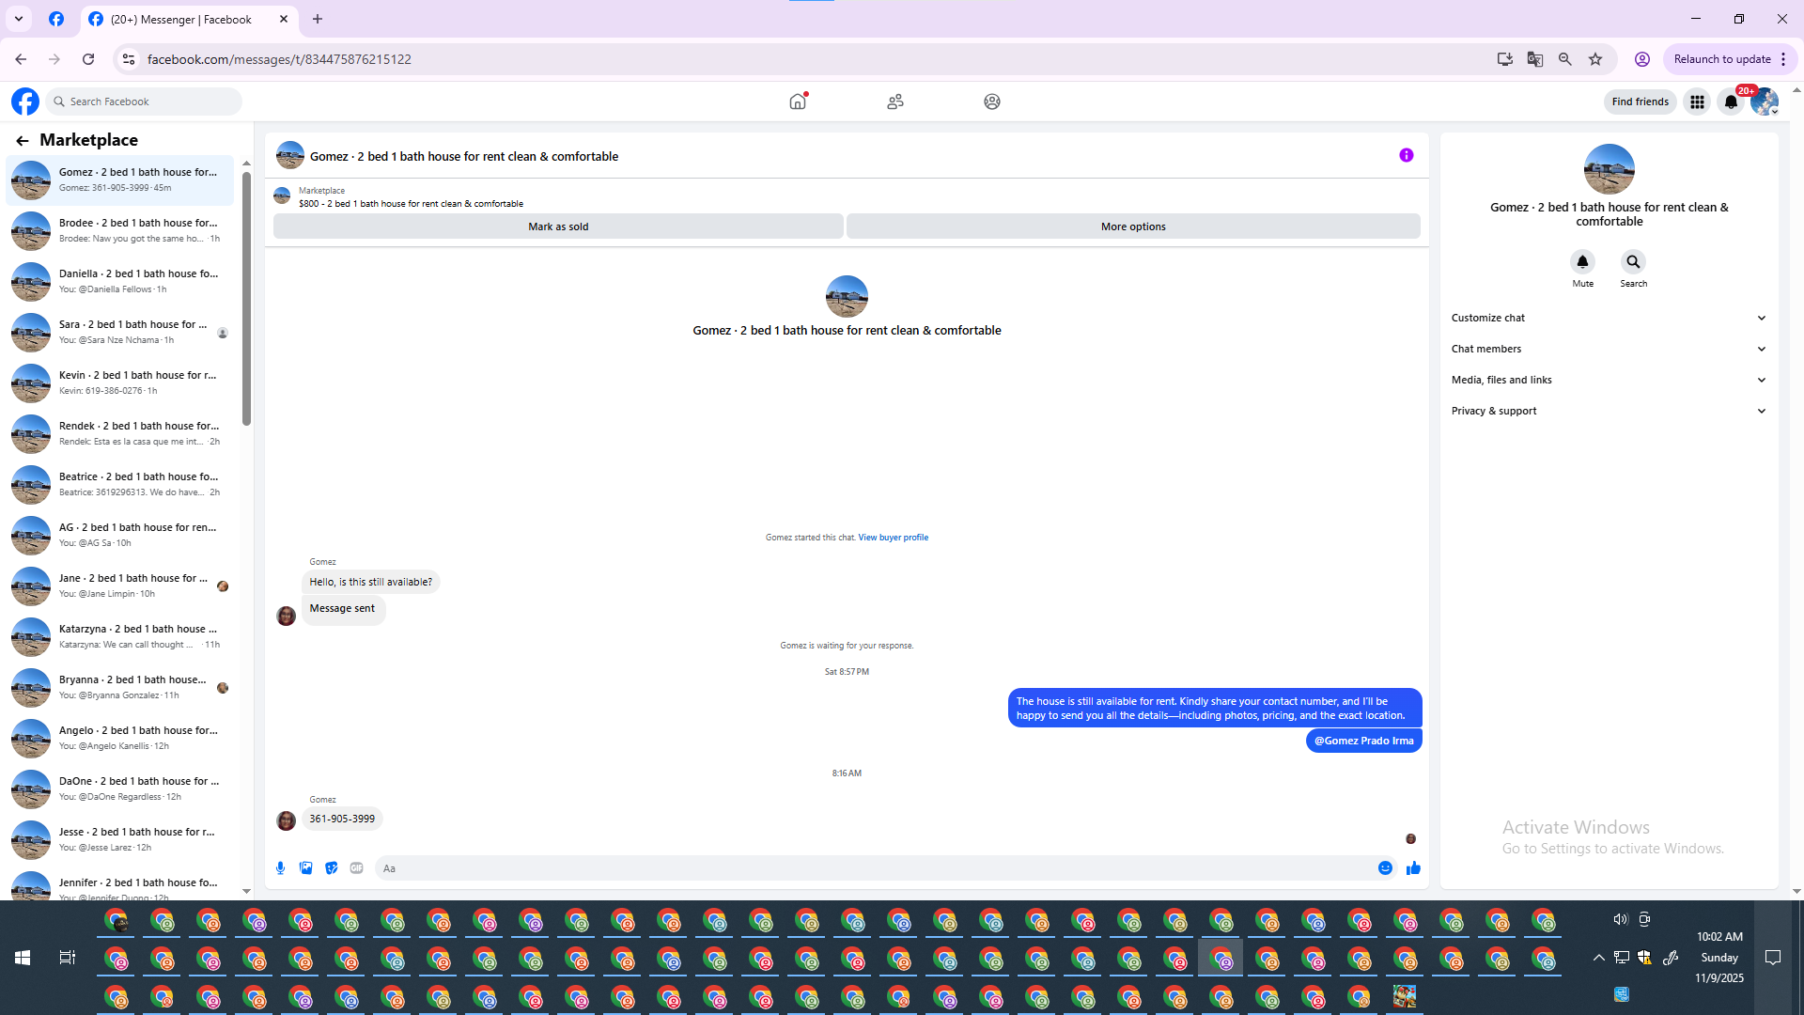Attach a photo file to the message
1804x1015 pixels.
[306, 868]
